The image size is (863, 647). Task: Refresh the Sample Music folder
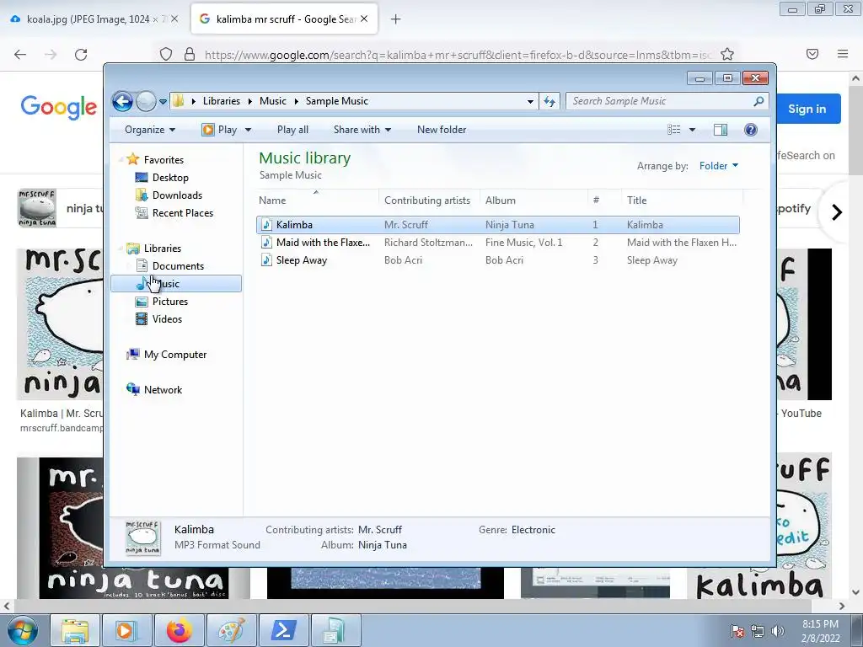(549, 101)
